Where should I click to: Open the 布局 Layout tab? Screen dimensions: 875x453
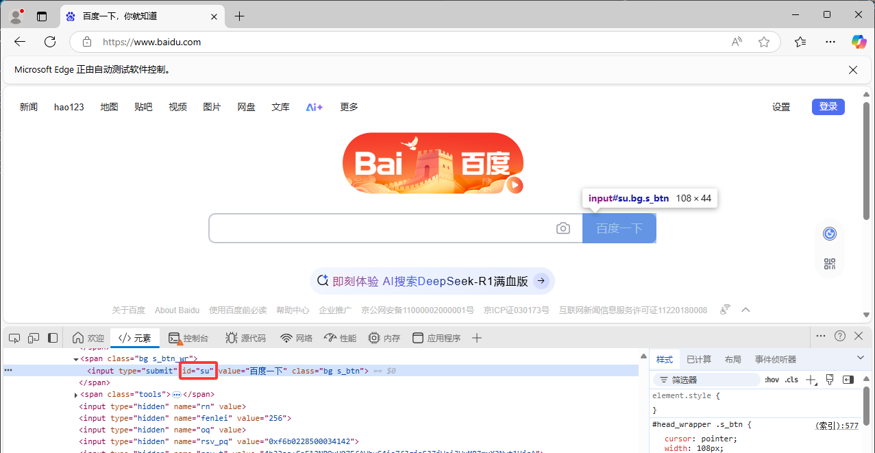732,359
